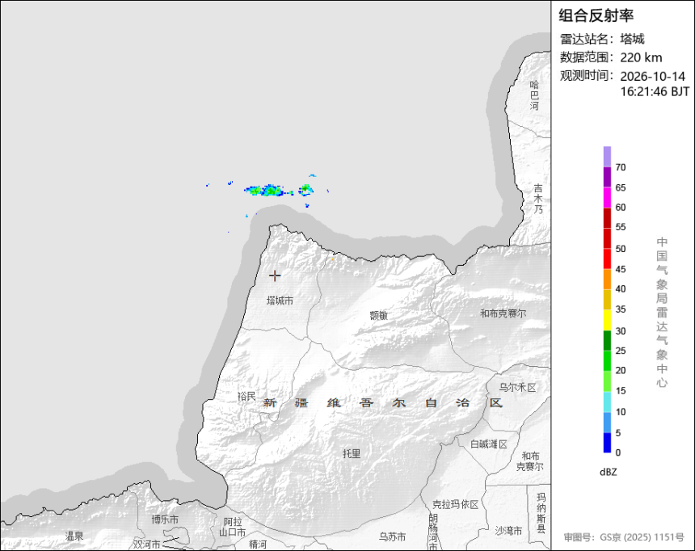Click the 克拉玛依区 district label
Image resolution: width=695 pixels, height=551 pixels.
(x=456, y=504)
